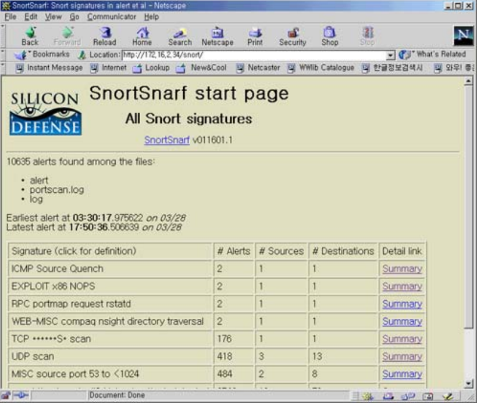Open Summary for UDP scan
Screen dimensions: 477x403
pyautogui.click(x=402, y=357)
